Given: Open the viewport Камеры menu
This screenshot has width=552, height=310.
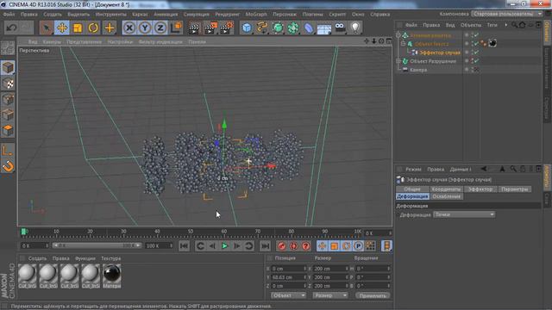Looking at the screenshot, I should point(52,41).
